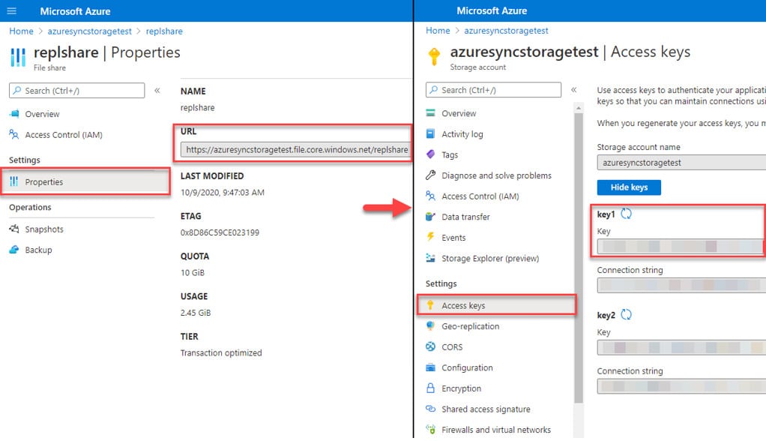
Task: Open Backup under Operations
Action: 38,250
